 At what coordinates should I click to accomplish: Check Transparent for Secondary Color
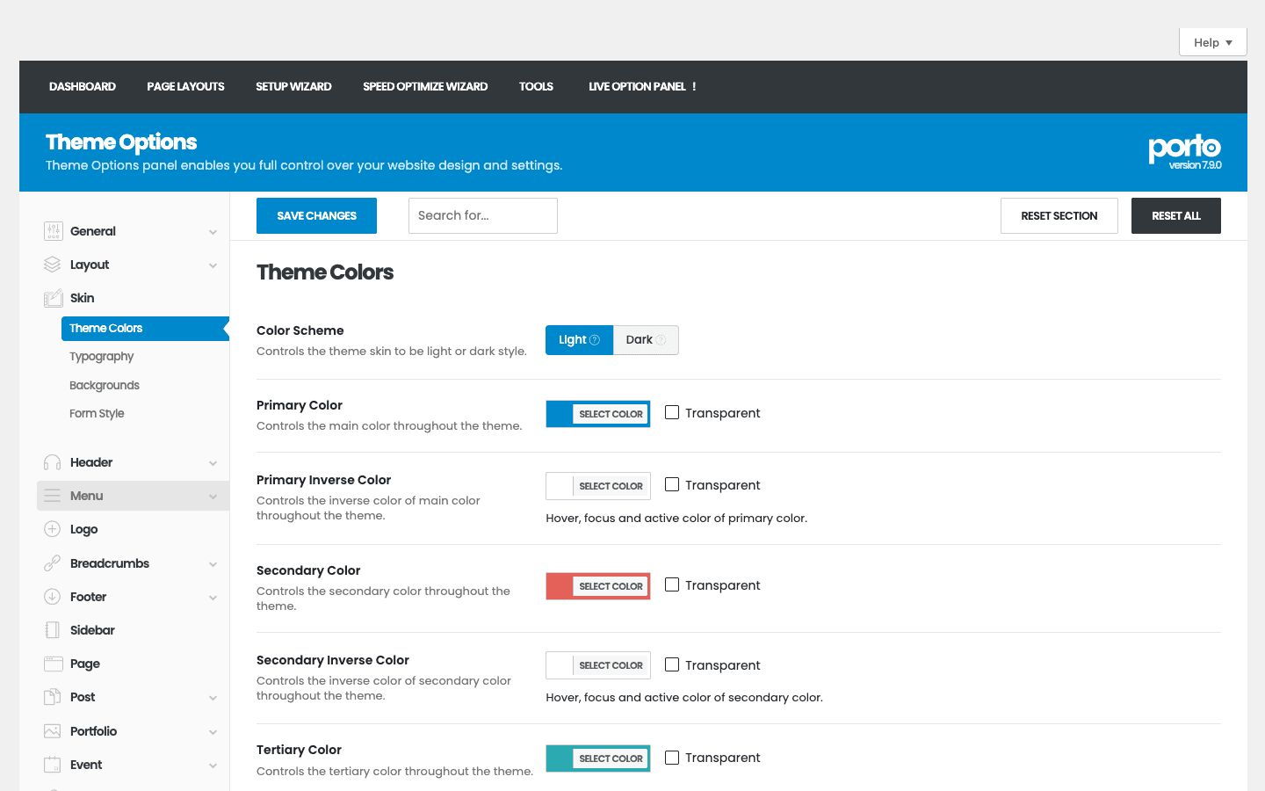(x=672, y=584)
